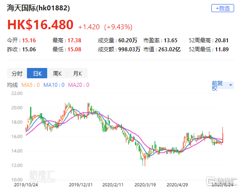Click the 18.00 price axis label
The image size is (240, 189).
coord(17,122)
